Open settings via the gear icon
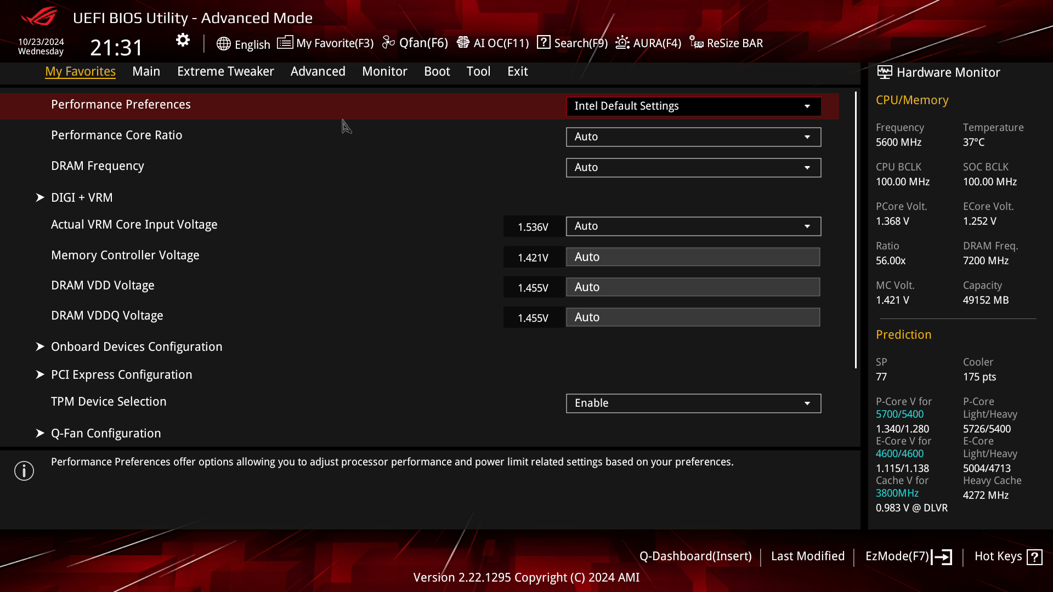This screenshot has width=1053, height=592. 183,40
